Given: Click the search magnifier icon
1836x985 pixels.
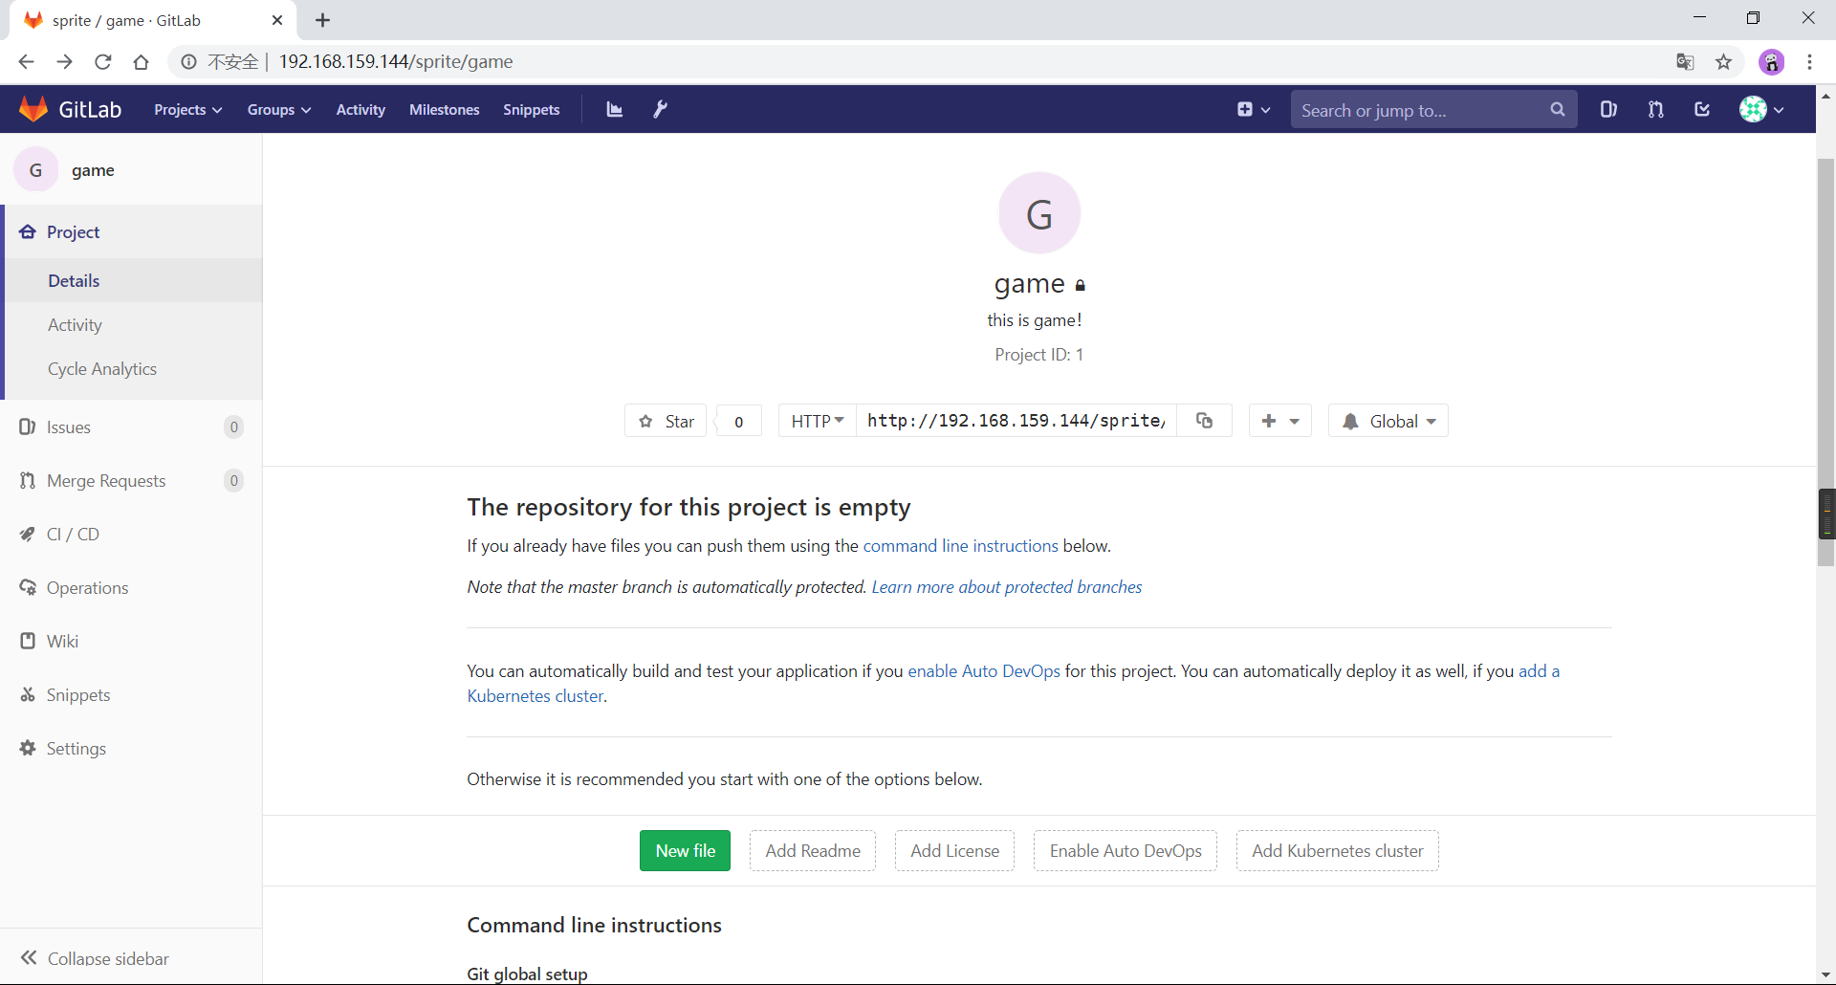Looking at the screenshot, I should pyautogui.click(x=1558, y=110).
